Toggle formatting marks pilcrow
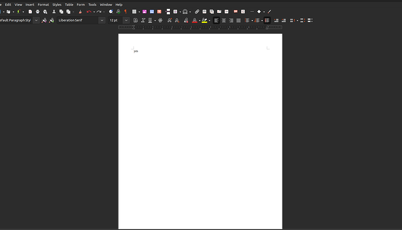The width and height of the screenshot is (402, 230). (x=126, y=12)
